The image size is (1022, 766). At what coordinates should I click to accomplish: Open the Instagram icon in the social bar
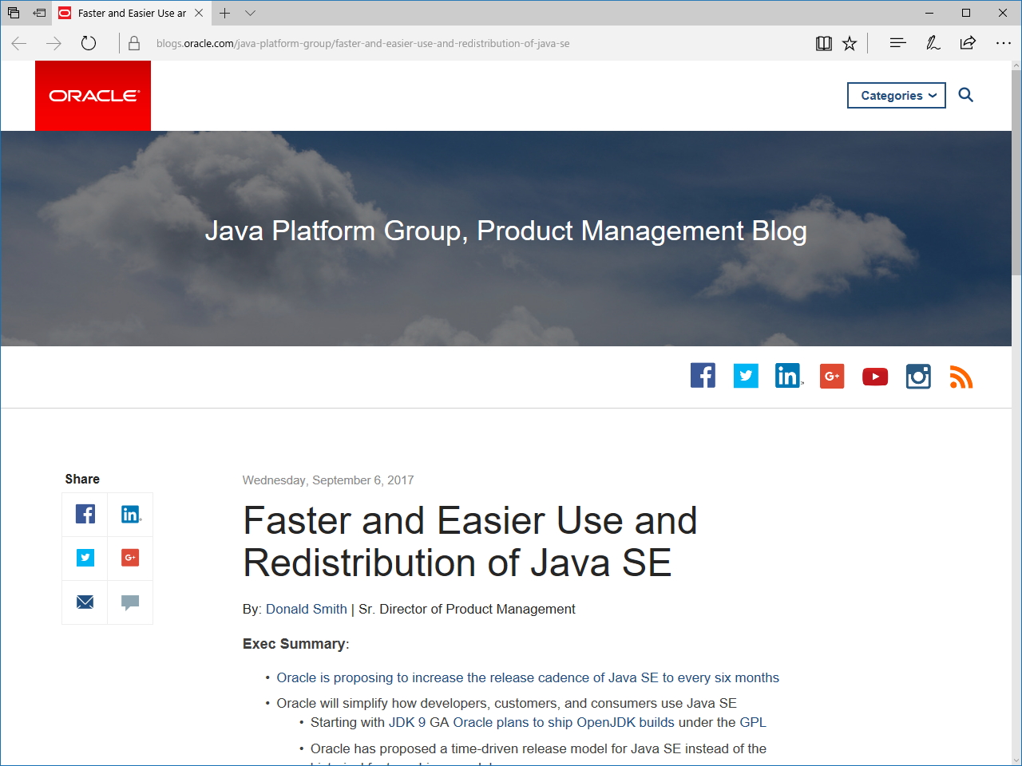(x=918, y=376)
